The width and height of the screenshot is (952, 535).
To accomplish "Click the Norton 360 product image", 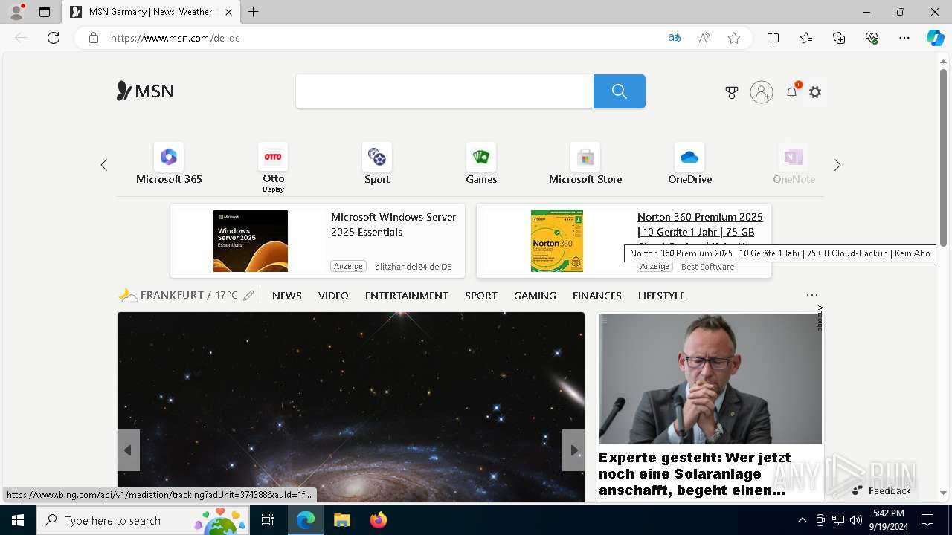I will coord(557,241).
